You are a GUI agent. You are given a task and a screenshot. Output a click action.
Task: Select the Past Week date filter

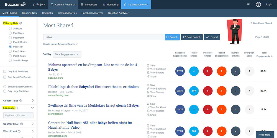tap(10, 33)
